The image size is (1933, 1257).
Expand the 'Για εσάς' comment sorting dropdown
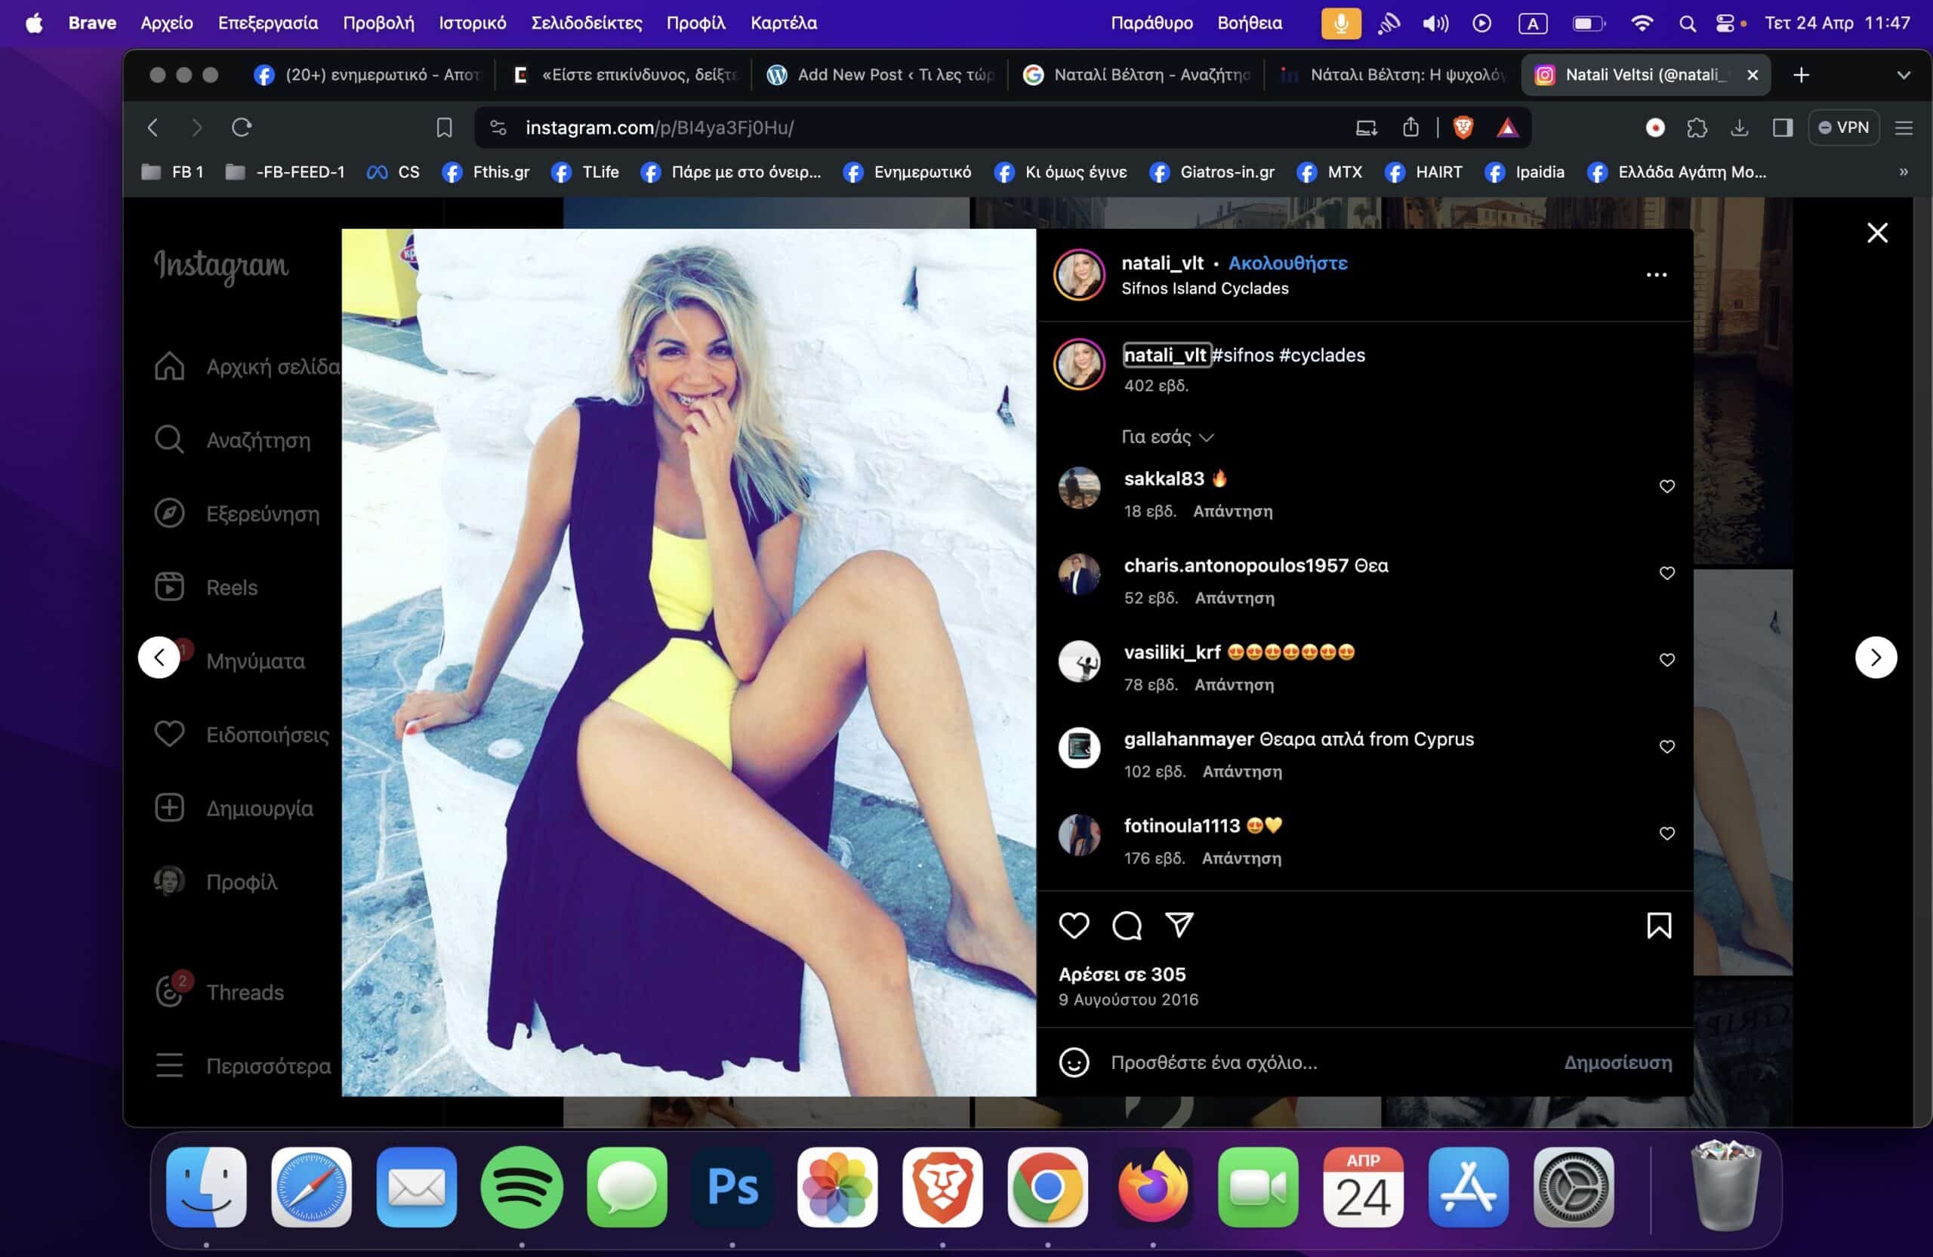point(1167,437)
